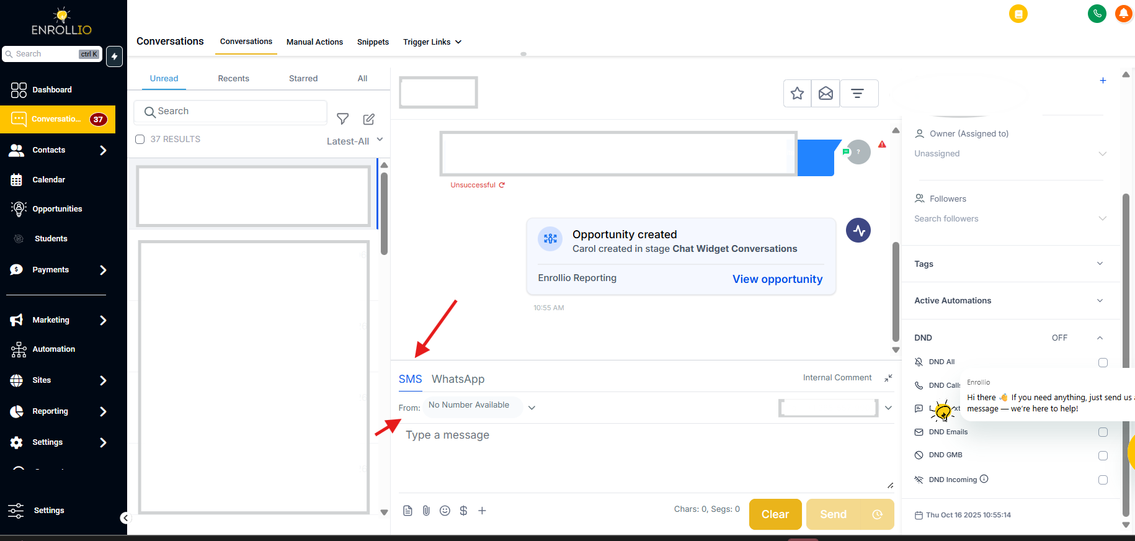The image size is (1135, 541).
Task: Enable the DND GMB checkbox
Action: [1103, 455]
